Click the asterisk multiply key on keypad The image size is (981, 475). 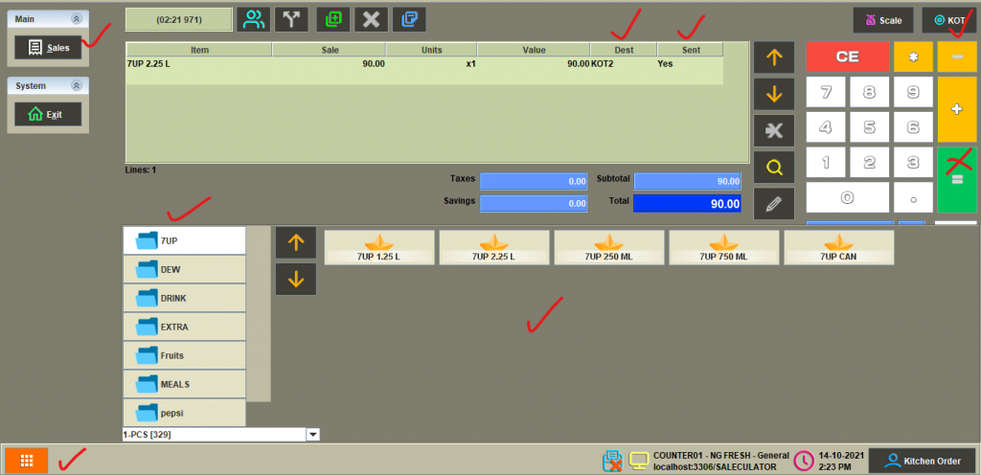pyautogui.click(x=913, y=57)
